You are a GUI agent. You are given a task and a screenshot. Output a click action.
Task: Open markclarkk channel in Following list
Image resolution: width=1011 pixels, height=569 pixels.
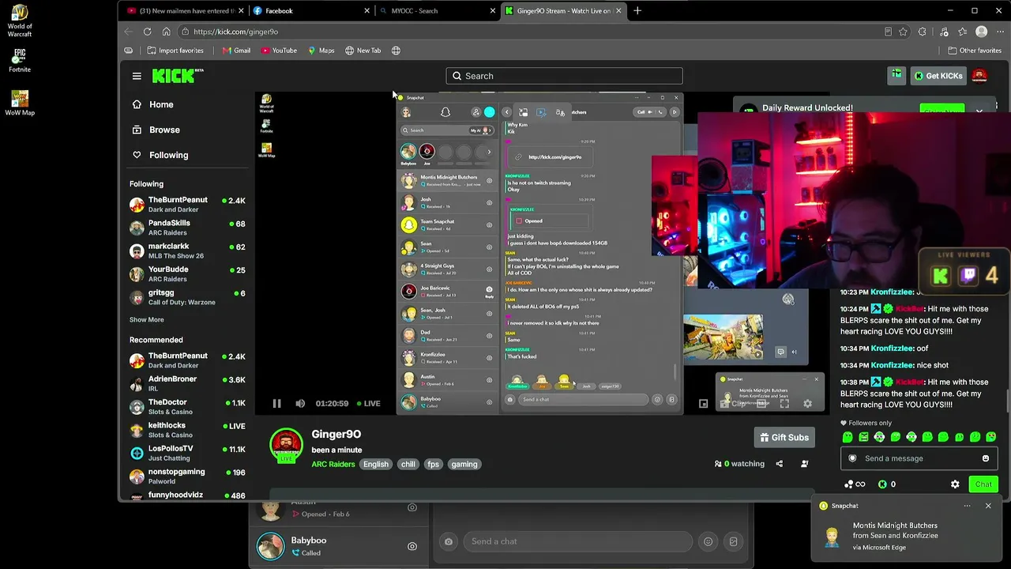[x=188, y=251]
